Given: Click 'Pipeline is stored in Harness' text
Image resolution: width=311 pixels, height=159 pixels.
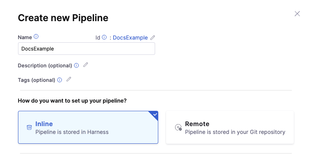Looking at the screenshot, I should point(72,132).
